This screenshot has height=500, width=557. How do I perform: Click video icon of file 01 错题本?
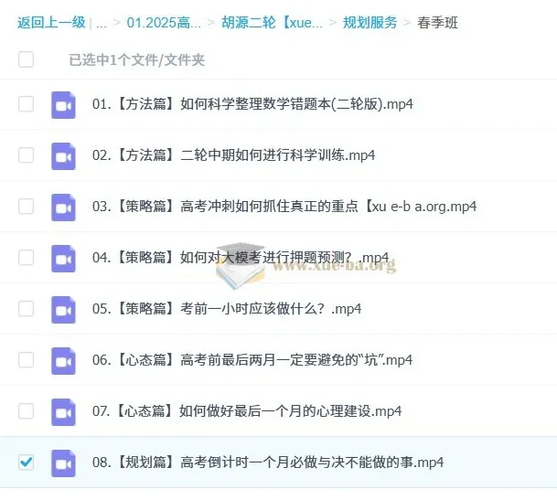(62, 104)
